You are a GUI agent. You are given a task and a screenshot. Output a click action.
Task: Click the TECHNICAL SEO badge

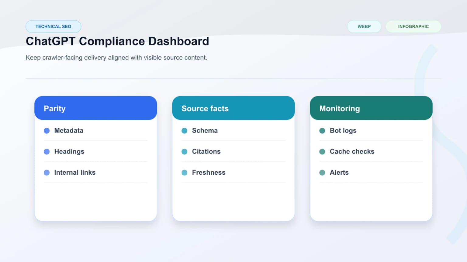click(x=53, y=26)
